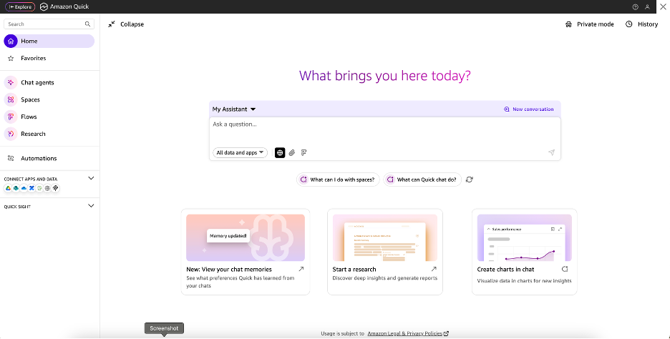Click the arrow icon on chat memories card
Viewport: 670px width, 339px height.
tap(301, 269)
